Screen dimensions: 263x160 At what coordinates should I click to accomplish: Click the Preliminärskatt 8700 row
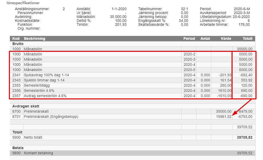(132, 111)
